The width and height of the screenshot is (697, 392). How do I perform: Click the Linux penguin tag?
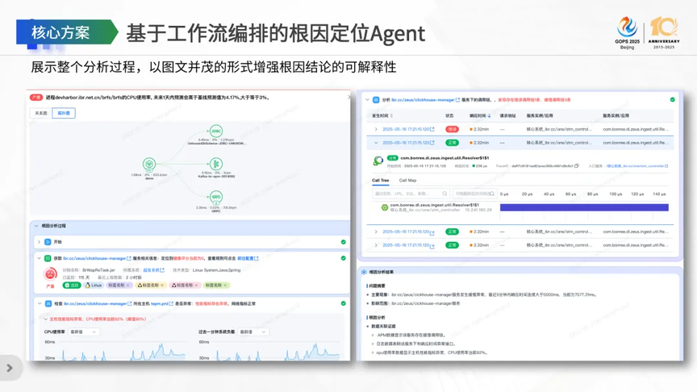94,286
